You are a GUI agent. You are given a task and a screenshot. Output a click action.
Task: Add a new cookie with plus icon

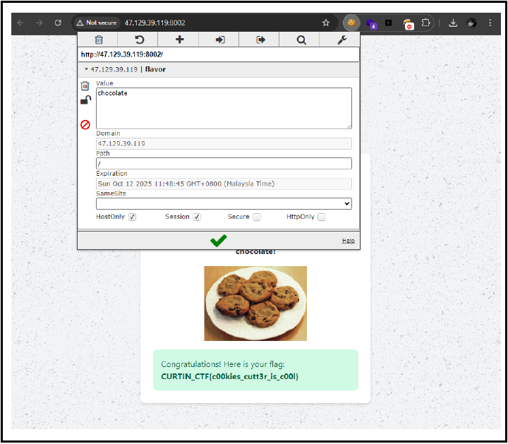(x=179, y=40)
